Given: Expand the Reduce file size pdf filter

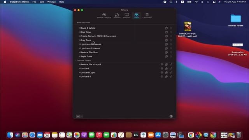Looking at the screenshot, I should coord(79,65).
